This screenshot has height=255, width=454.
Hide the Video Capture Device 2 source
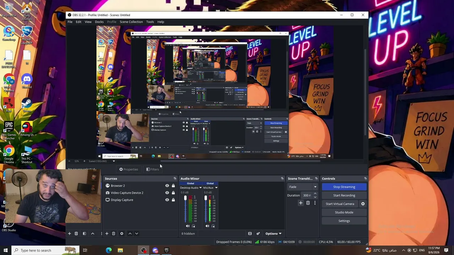coord(167,193)
